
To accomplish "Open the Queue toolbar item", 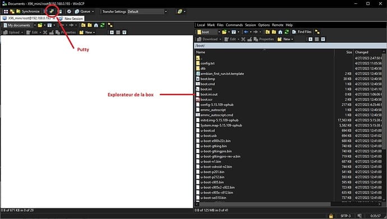I will [82, 11].
